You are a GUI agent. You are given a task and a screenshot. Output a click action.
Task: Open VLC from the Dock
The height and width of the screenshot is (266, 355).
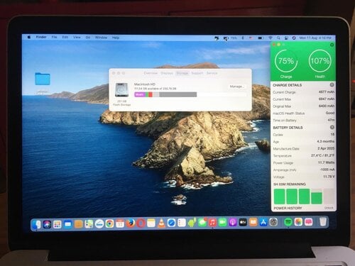161,223
